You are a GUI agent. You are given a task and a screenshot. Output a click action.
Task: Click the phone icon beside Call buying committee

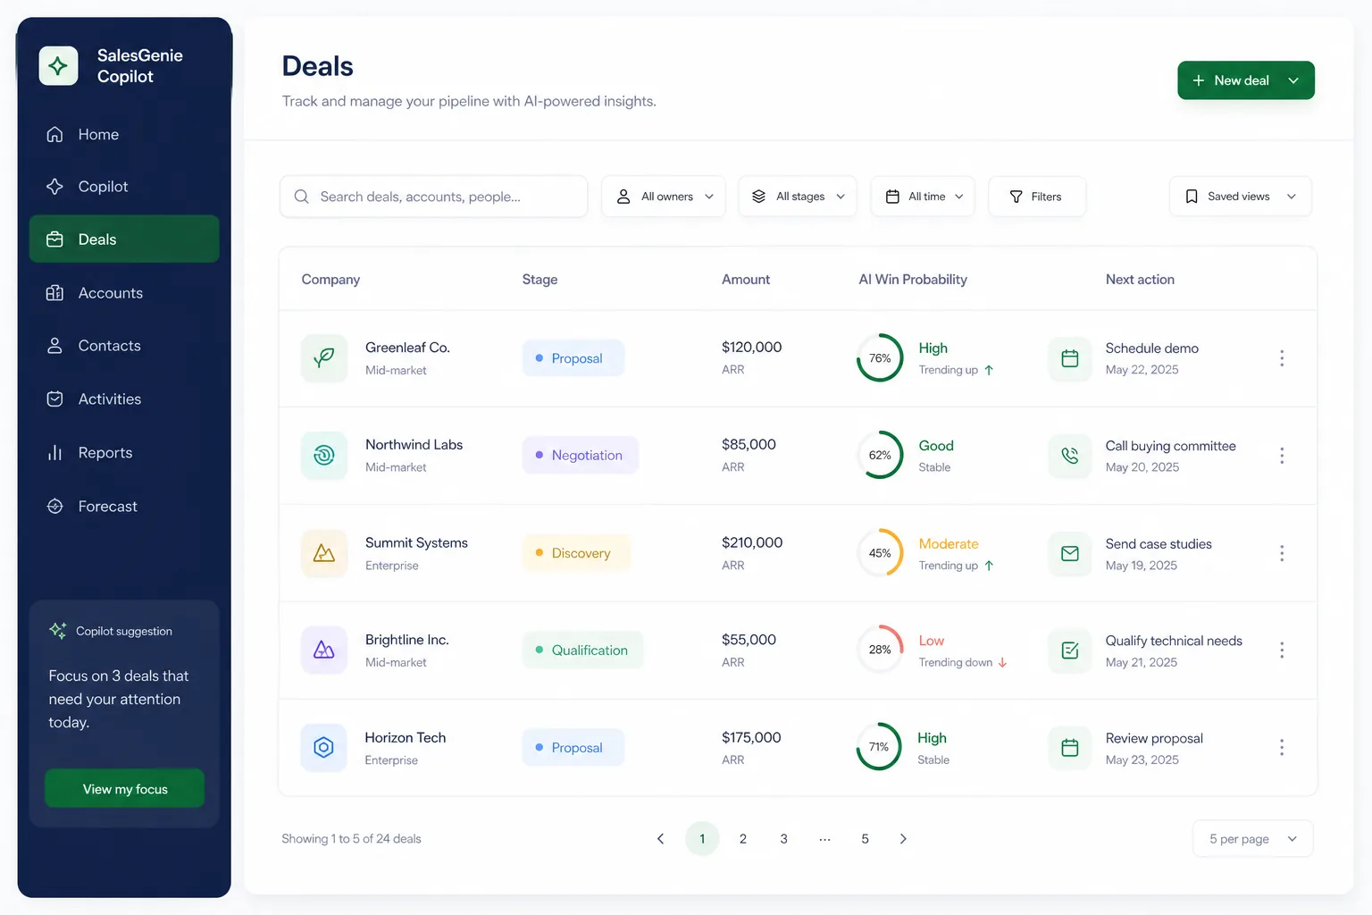pyautogui.click(x=1070, y=456)
